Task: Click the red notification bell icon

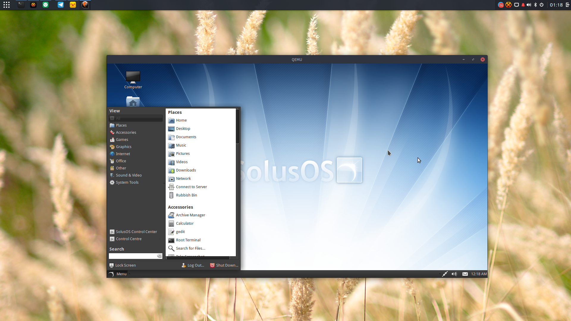Action: (x=523, y=5)
